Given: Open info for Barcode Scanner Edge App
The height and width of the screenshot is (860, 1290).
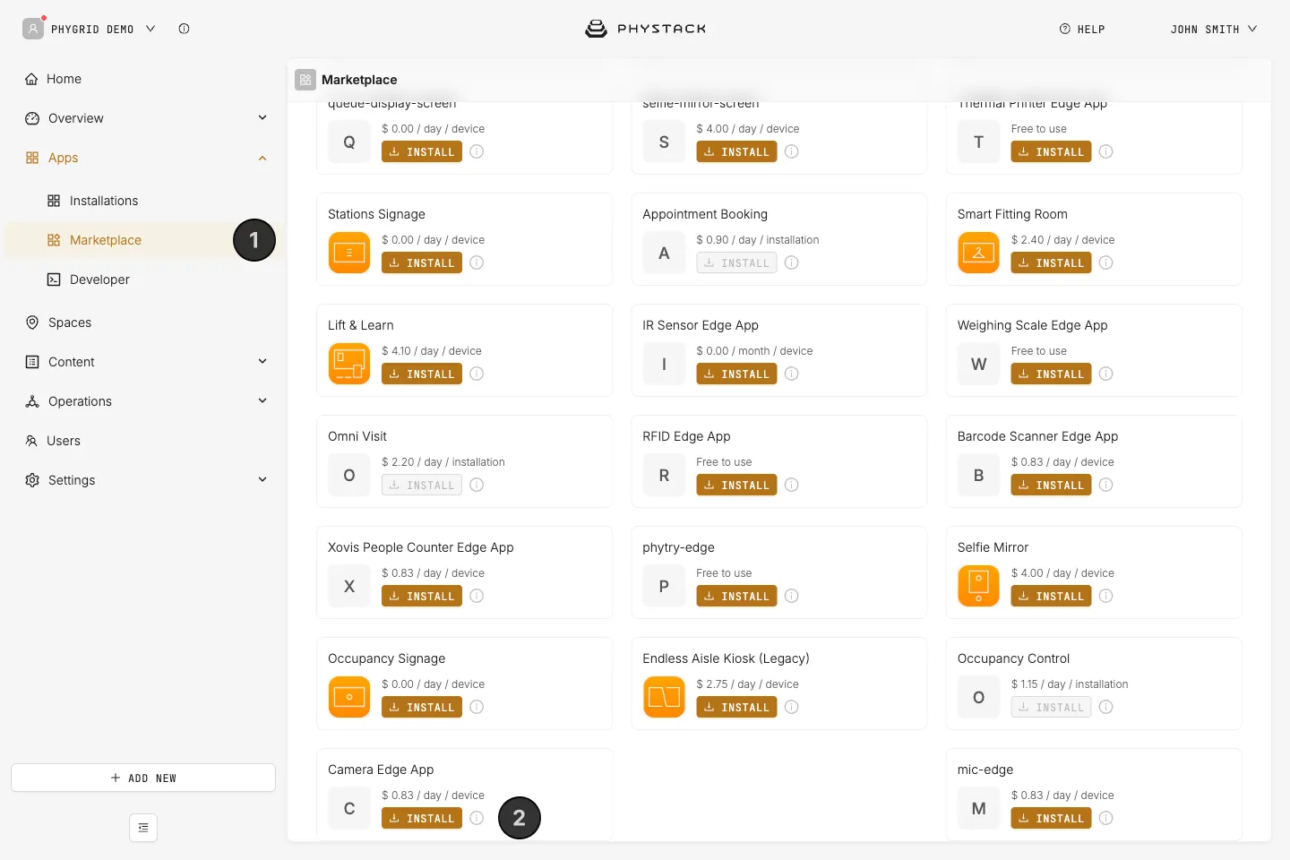Looking at the screenshot, I should (1106, 485).
